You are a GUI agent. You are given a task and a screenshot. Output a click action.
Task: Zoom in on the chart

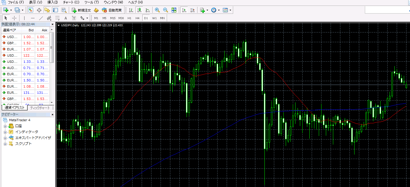click(x=157, y=10)
